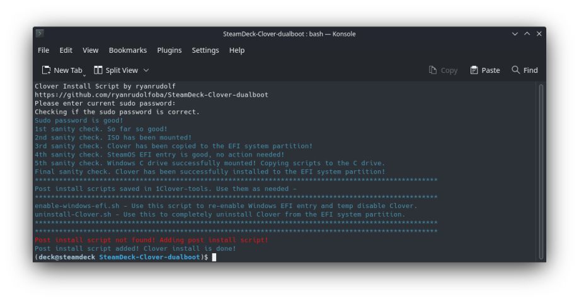Image resolution: width=579 pixels, height=301 pixels.
Task: Click the terminal vertical scrollbar
Action: click(x=541, y=170)
